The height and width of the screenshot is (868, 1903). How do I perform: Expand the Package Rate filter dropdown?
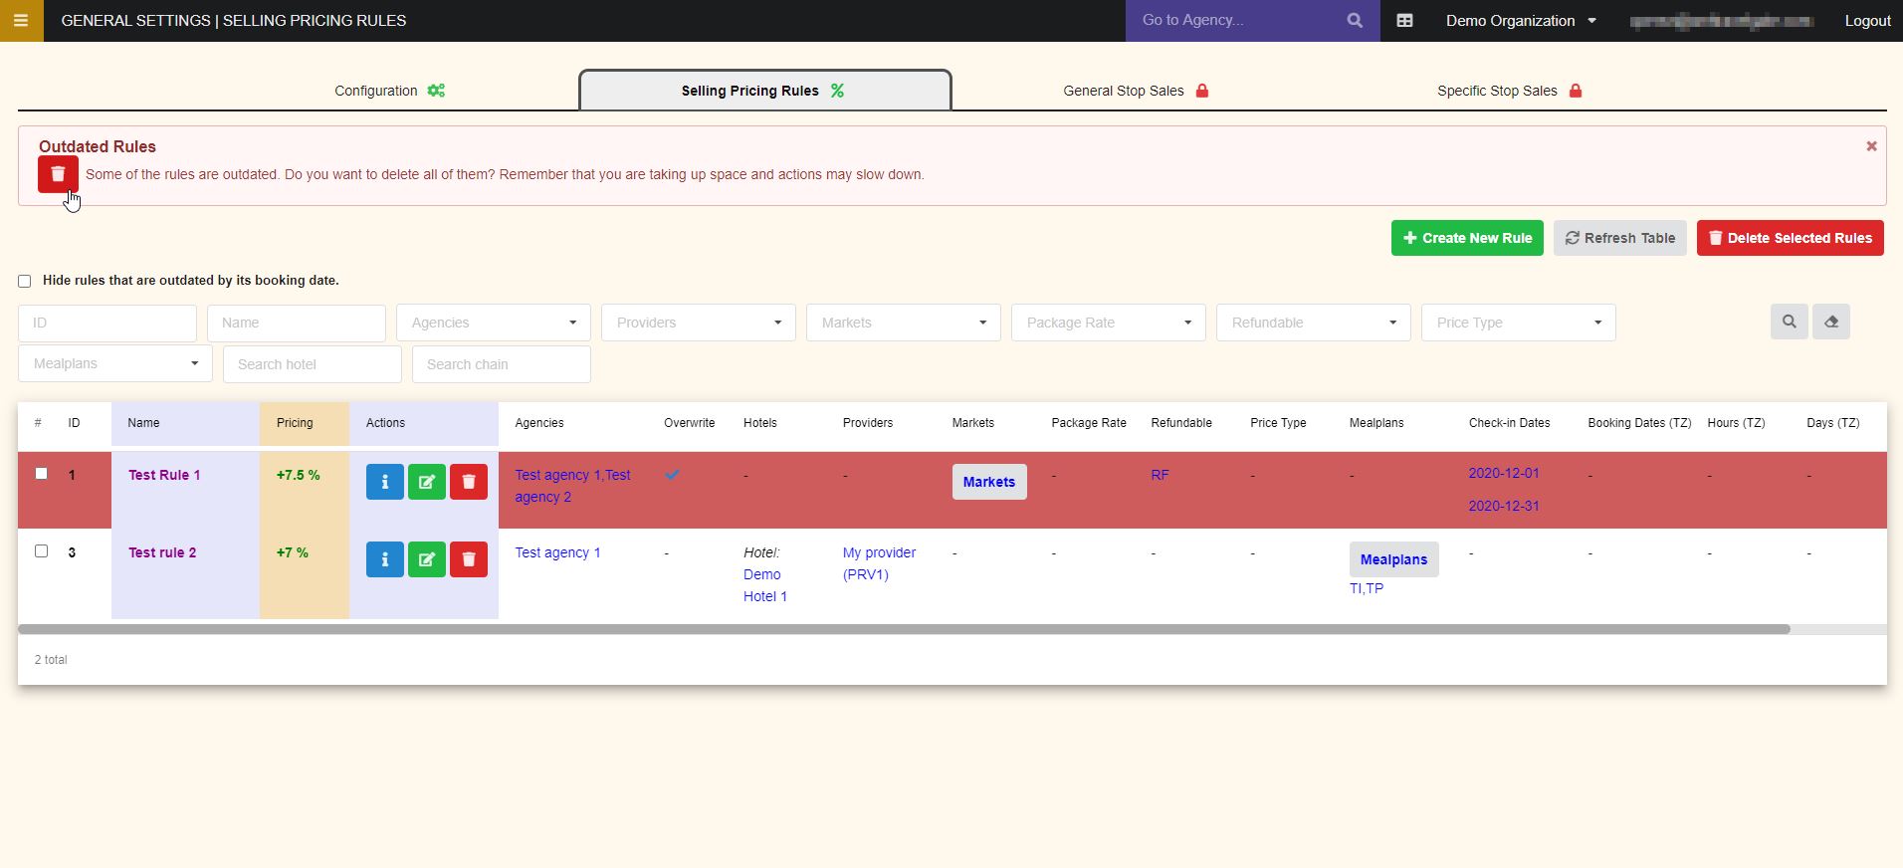tap(1109, 323)
